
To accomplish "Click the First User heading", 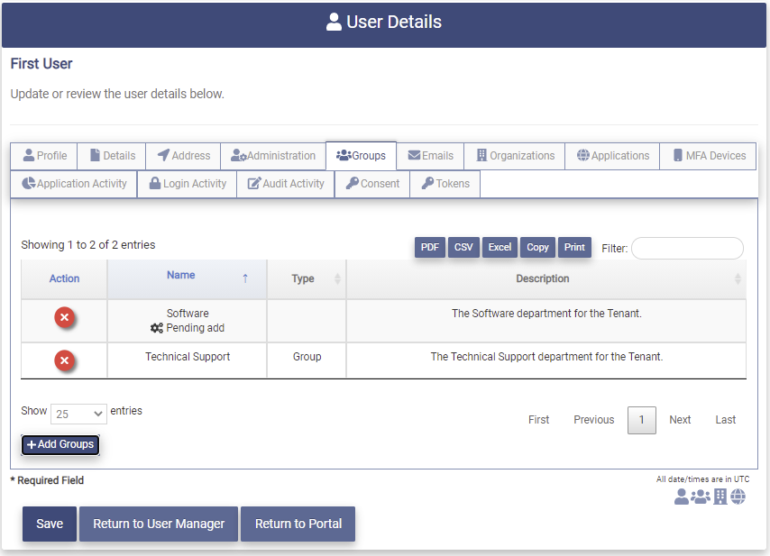I will click(x=41, y=64).
